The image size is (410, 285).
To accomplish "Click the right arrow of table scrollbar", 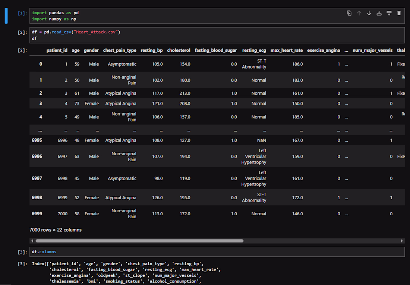I will coord(402,241).
